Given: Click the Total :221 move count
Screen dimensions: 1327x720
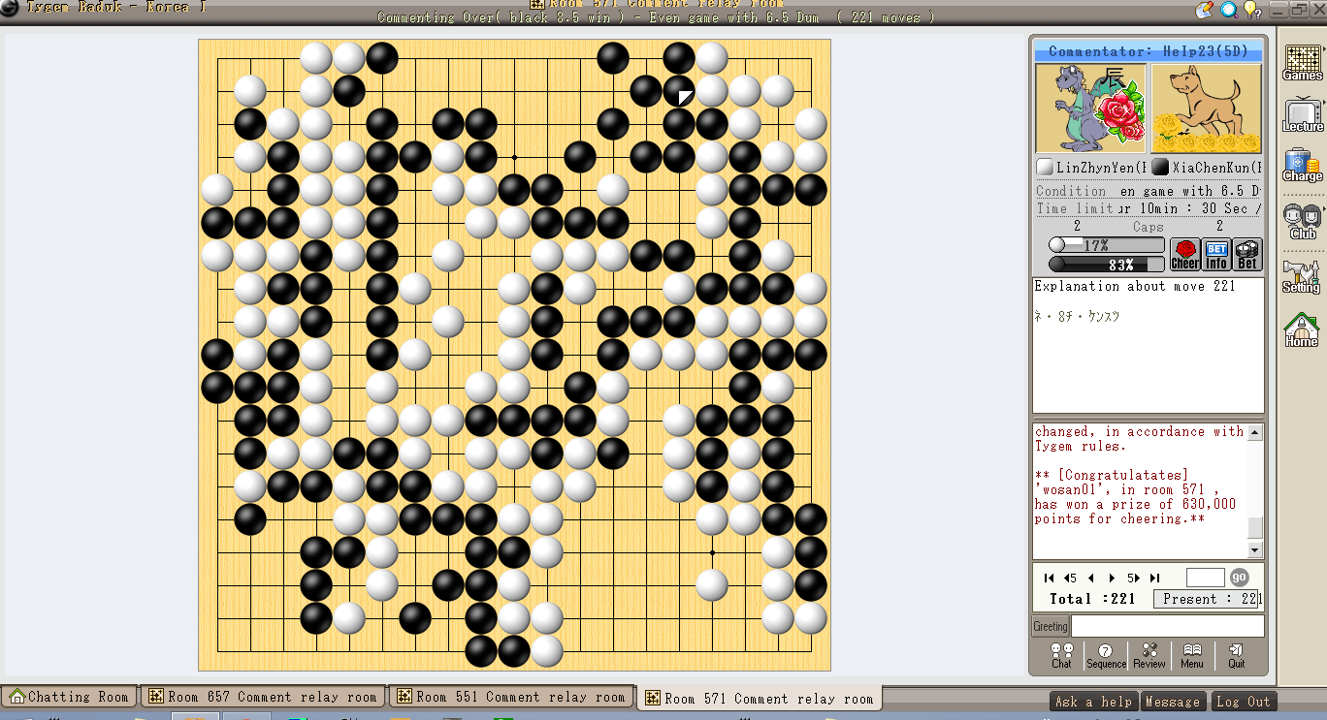Looking at the screenshot, I should coord(1092,599).
